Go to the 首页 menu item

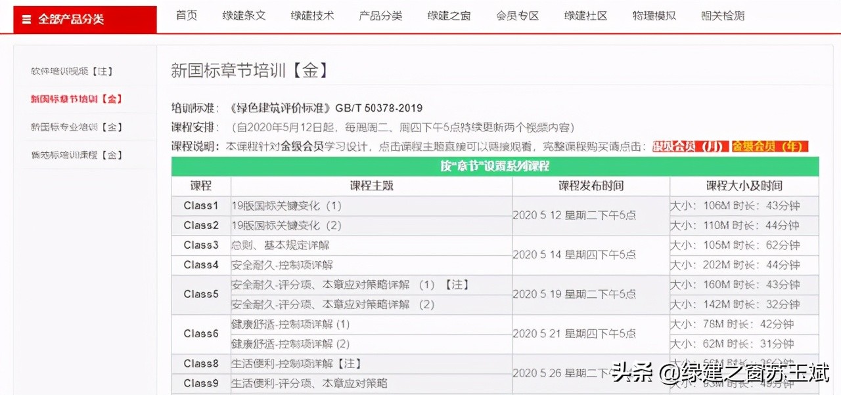click(x=187, y=16)
